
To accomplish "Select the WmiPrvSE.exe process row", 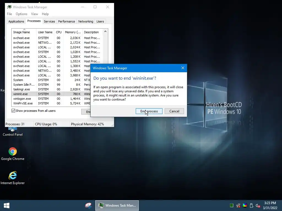I will click(x=51, y=103).
